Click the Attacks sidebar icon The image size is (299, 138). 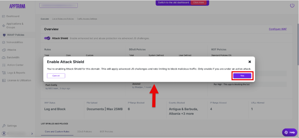click(x=4, y=50)
